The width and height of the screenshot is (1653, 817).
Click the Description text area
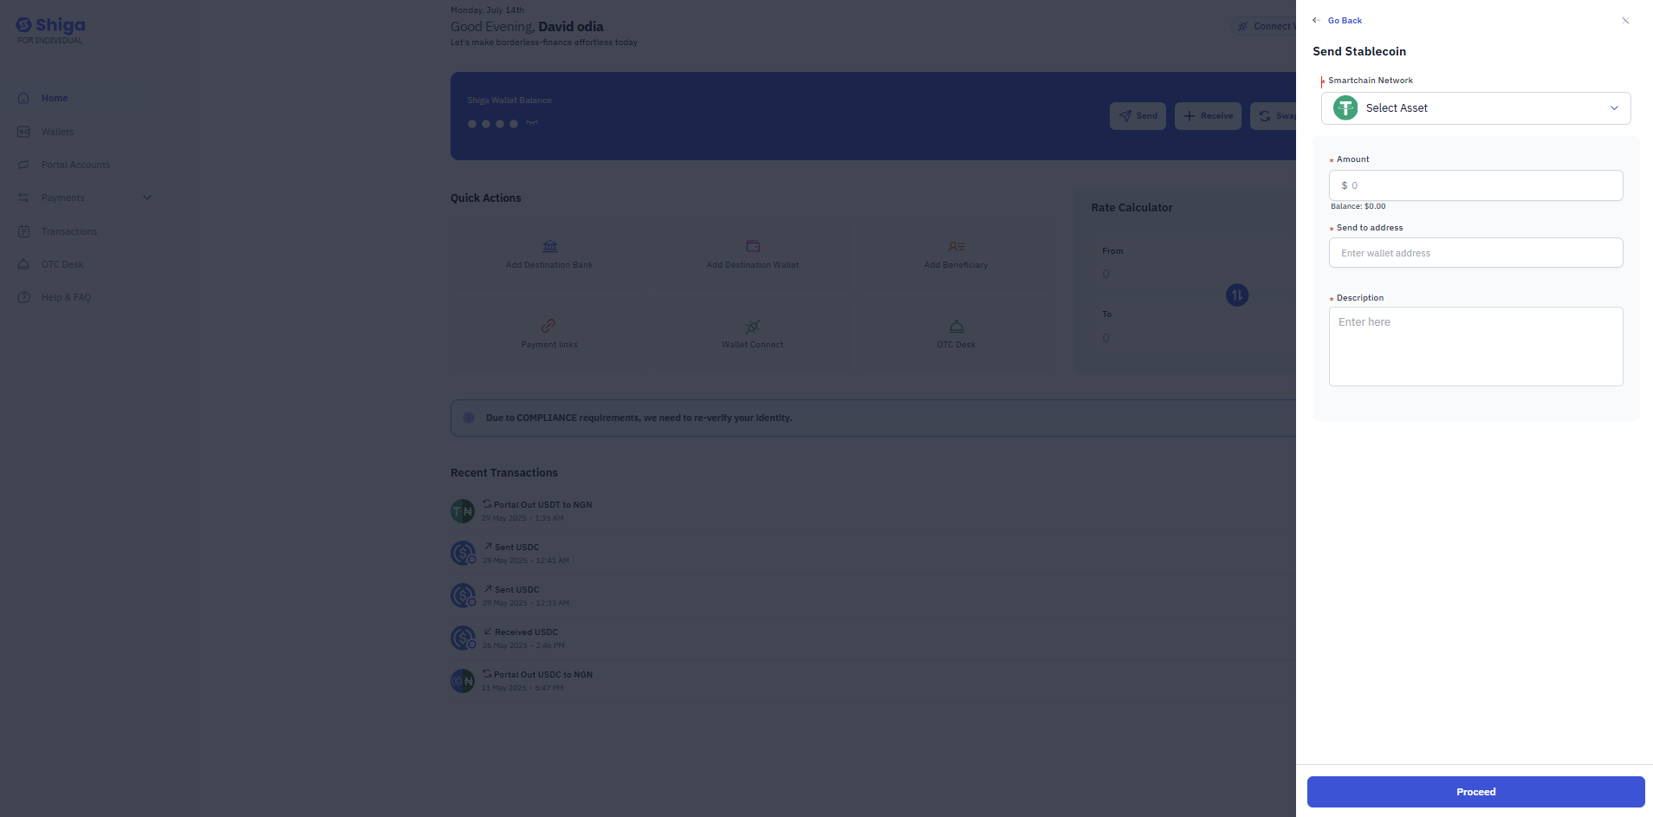1475,347
